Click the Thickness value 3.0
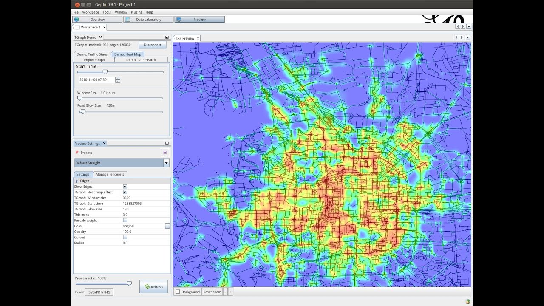The width and height of the screenshot is (544, 306). click(146, 215)
